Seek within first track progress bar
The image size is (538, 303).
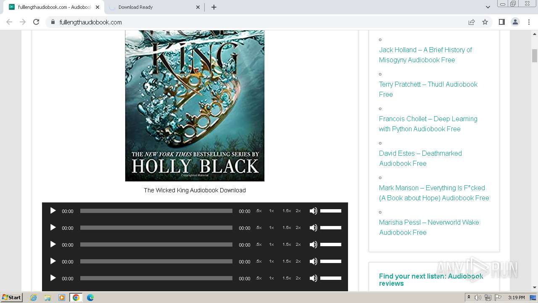tap(156, 211)
